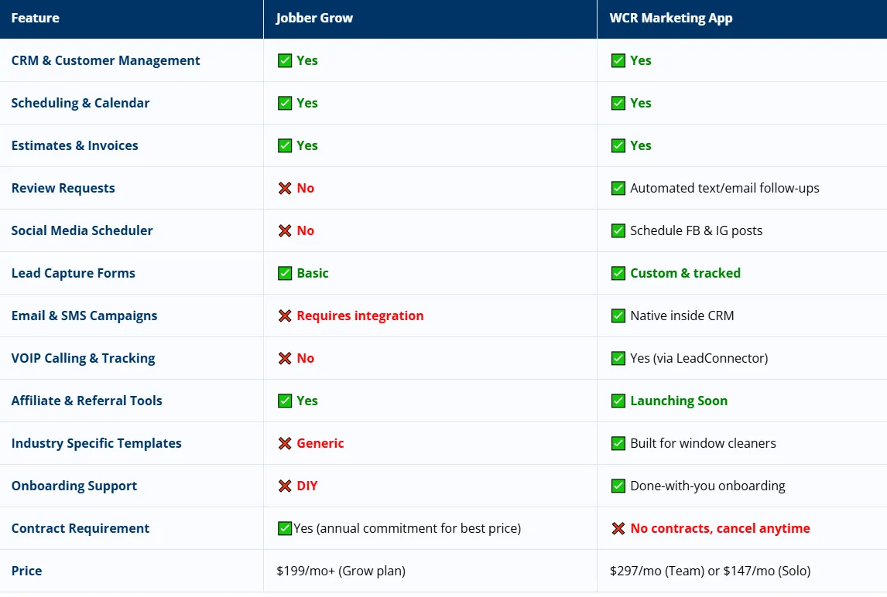This screenshot has height=597, width=887.
Task: Click the $199/mo+ (Grow plan) price text
Action: pyautogui.click(x=341, y=571)
